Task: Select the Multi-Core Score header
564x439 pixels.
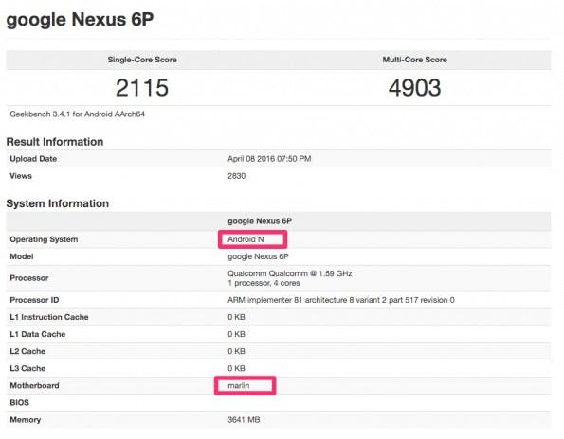Action: (x=415, y=60)
